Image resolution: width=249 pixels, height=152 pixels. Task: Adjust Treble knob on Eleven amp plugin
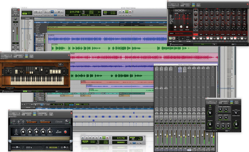(30, 131)
